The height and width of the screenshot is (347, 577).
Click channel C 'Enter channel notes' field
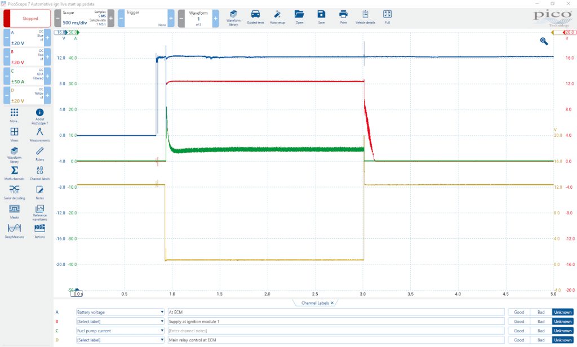tap(336, 331)
